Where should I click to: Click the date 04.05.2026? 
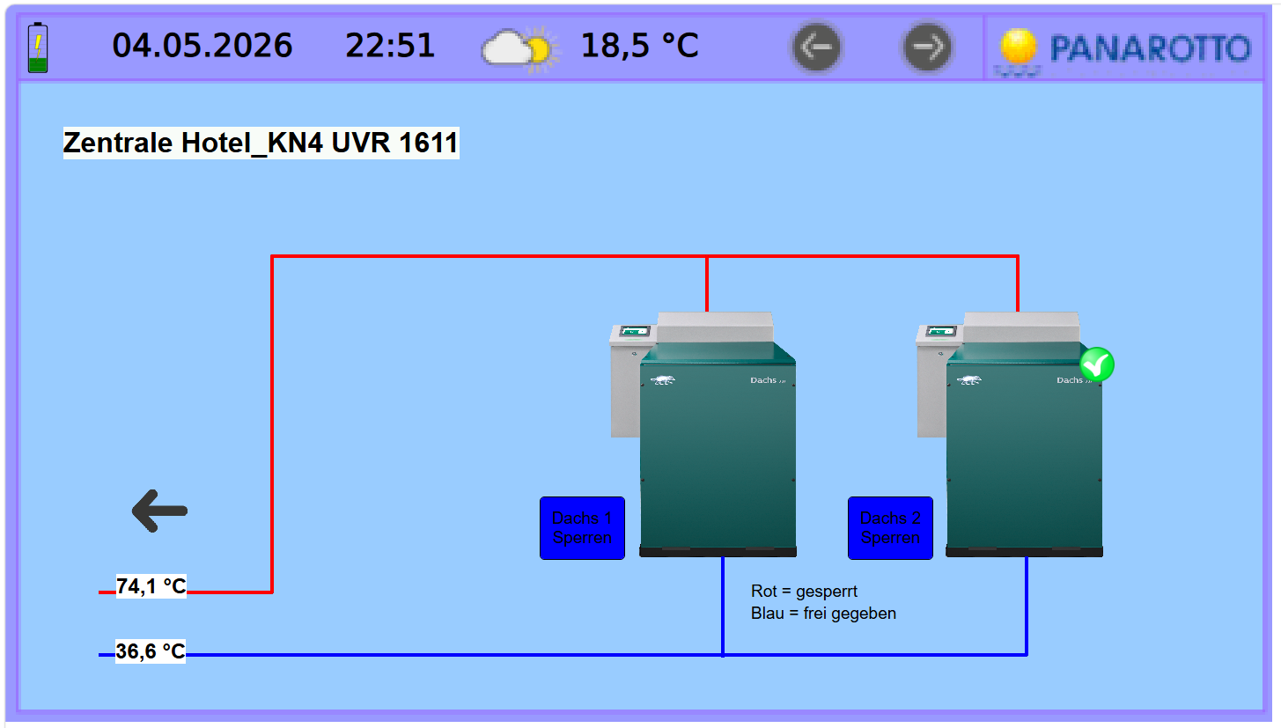(x=202, y=46)
